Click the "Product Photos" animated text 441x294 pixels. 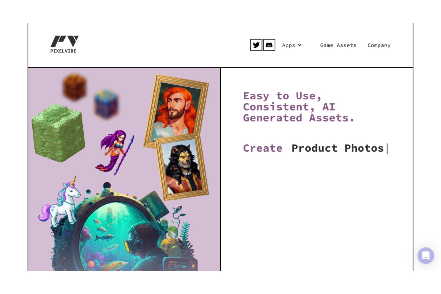[338, 148]
